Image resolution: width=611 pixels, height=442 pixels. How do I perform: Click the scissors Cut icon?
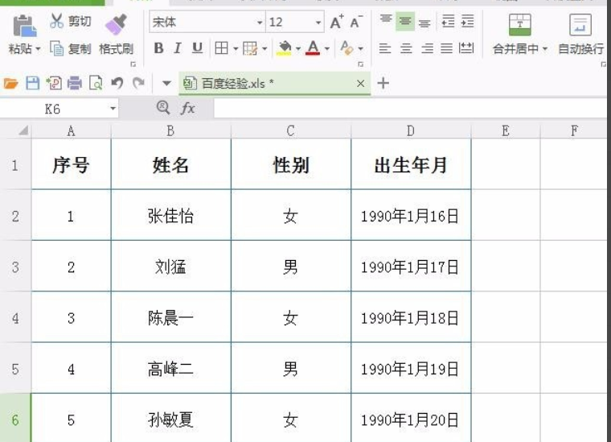(x=56, y=21)
